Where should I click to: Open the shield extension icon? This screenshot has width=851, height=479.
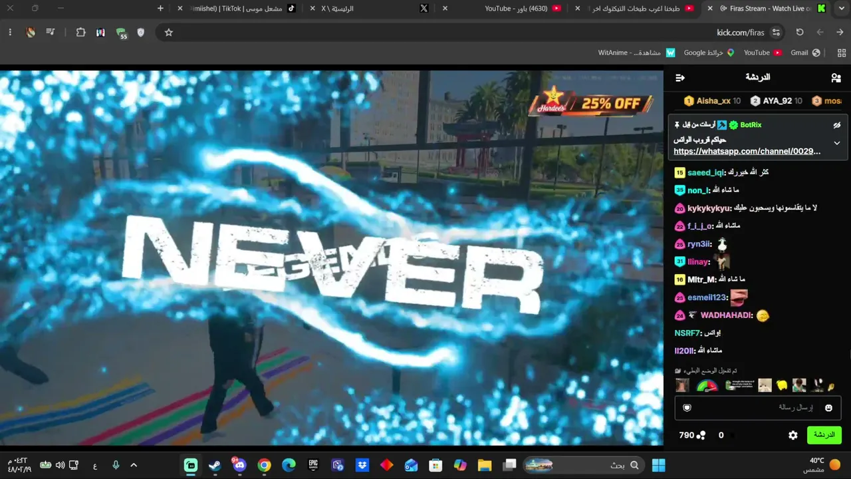140,33
